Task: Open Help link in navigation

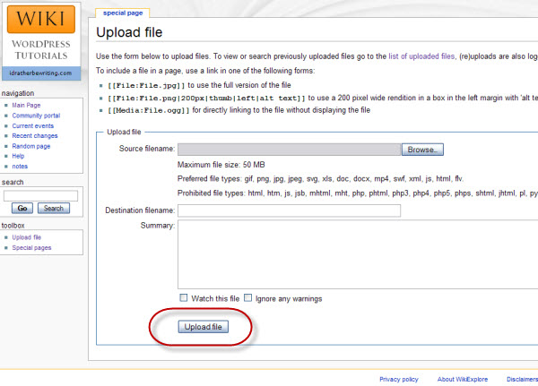Action: click(x=18, y=156)
